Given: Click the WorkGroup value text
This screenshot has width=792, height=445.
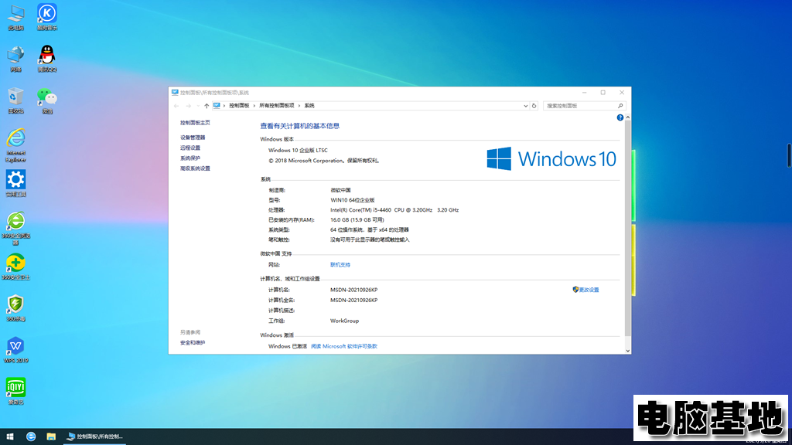Looking at the screenshot, I should click(x=344, y=321).
